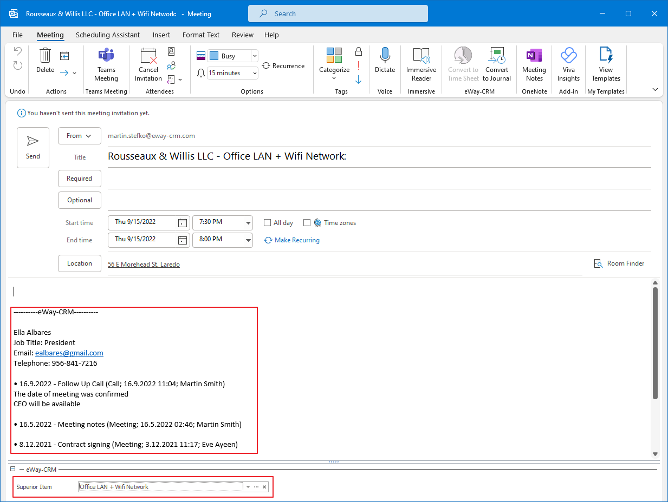Open the Address Book icon
This screenshot has height=502, width=668.
(x=171, y=52)
